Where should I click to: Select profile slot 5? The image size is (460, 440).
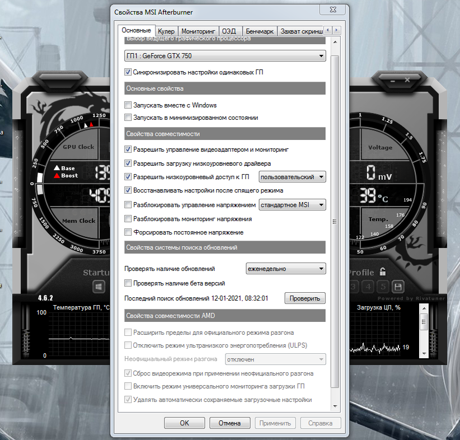pos(383,287)
